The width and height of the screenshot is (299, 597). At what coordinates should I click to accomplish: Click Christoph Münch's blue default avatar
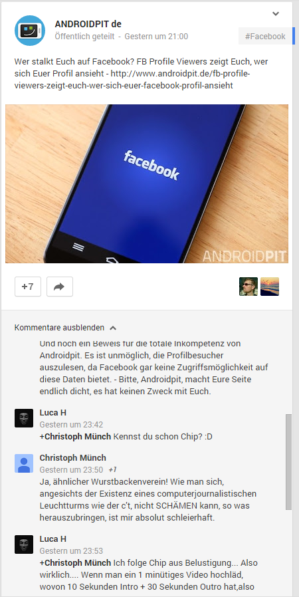[x=24, y=463]
